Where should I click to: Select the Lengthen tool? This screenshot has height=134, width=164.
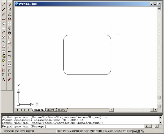point(10,47)
